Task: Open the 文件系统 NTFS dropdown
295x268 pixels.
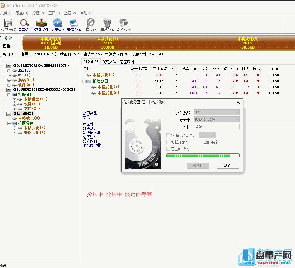Action: (x=217, y=113)
